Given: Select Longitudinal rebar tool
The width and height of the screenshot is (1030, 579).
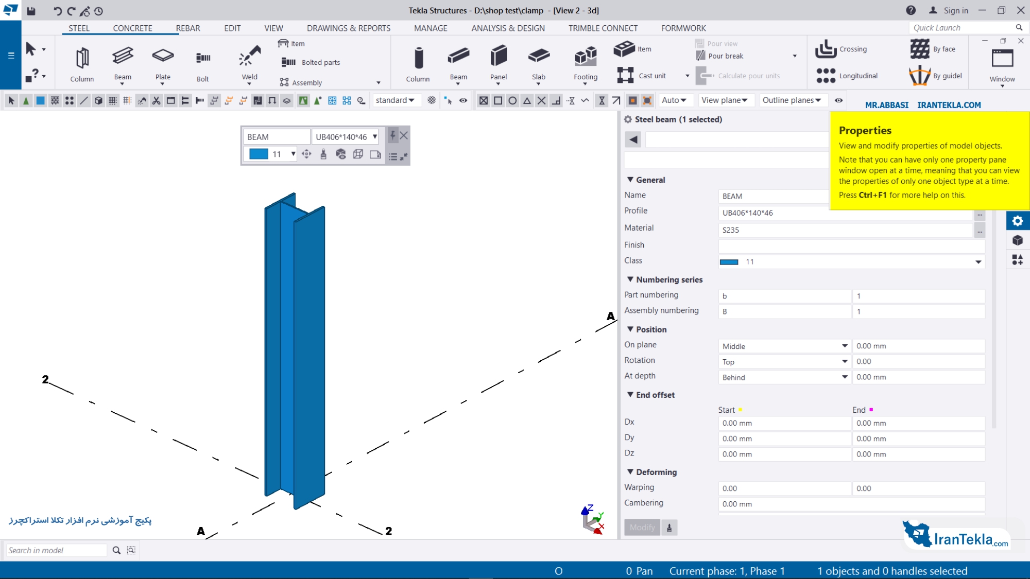Looking at the screenshot, I should [x=847, y=76].
